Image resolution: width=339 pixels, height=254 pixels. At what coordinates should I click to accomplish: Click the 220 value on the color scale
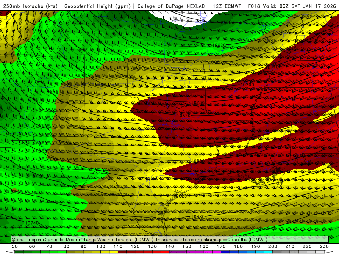[307, 246]
